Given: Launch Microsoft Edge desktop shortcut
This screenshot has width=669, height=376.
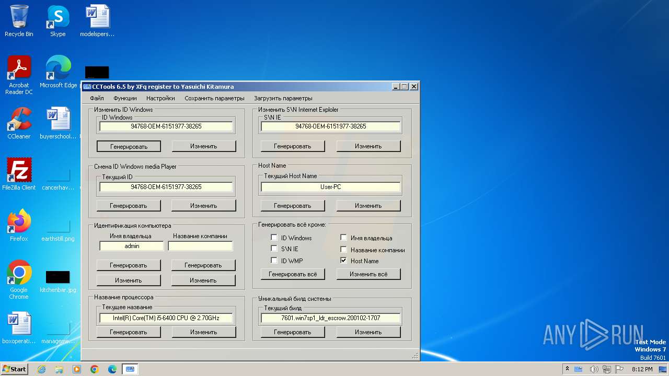Looking at the screenshot, I should click(58, 72).
